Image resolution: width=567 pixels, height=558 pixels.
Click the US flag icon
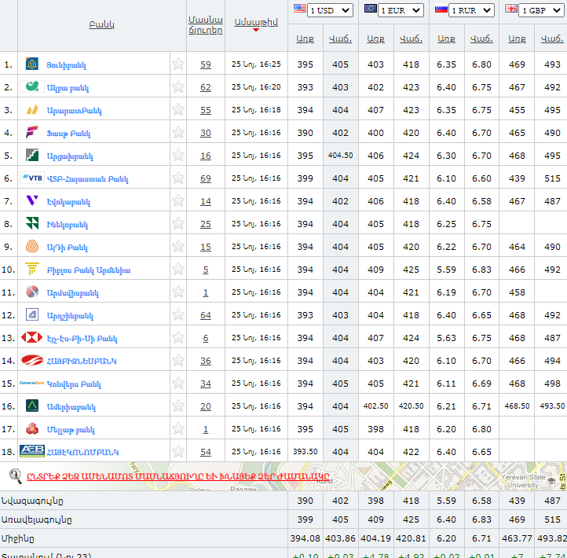click(300, 8)
